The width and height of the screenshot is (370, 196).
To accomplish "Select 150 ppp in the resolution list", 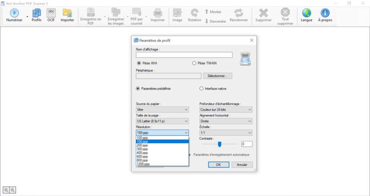I will point(162,142).
